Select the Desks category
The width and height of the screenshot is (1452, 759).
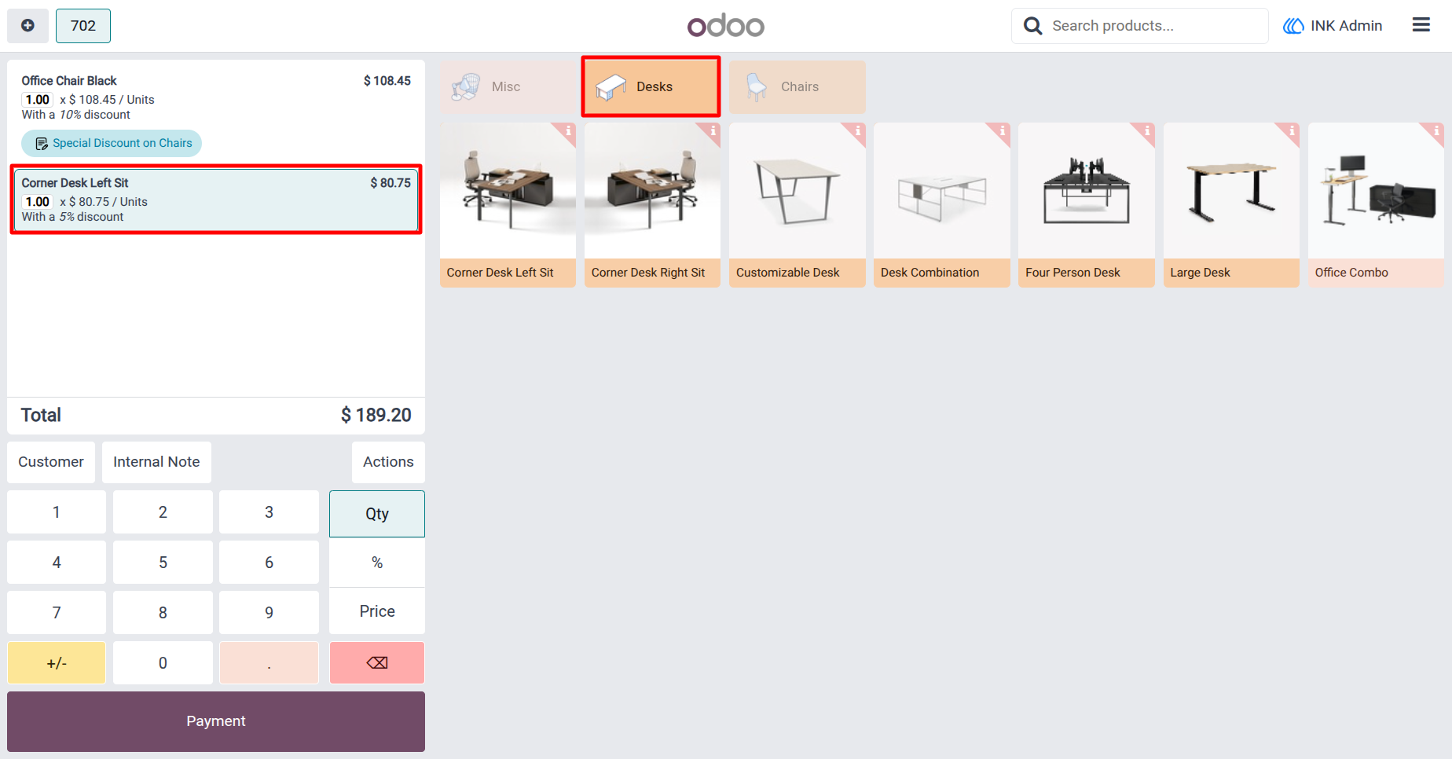pyautogui.click(x=651, y=86)
